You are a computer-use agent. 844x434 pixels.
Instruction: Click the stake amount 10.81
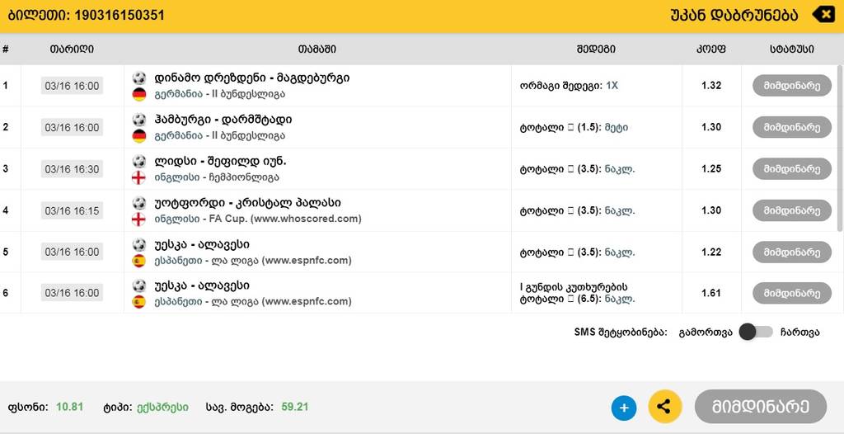69,407
